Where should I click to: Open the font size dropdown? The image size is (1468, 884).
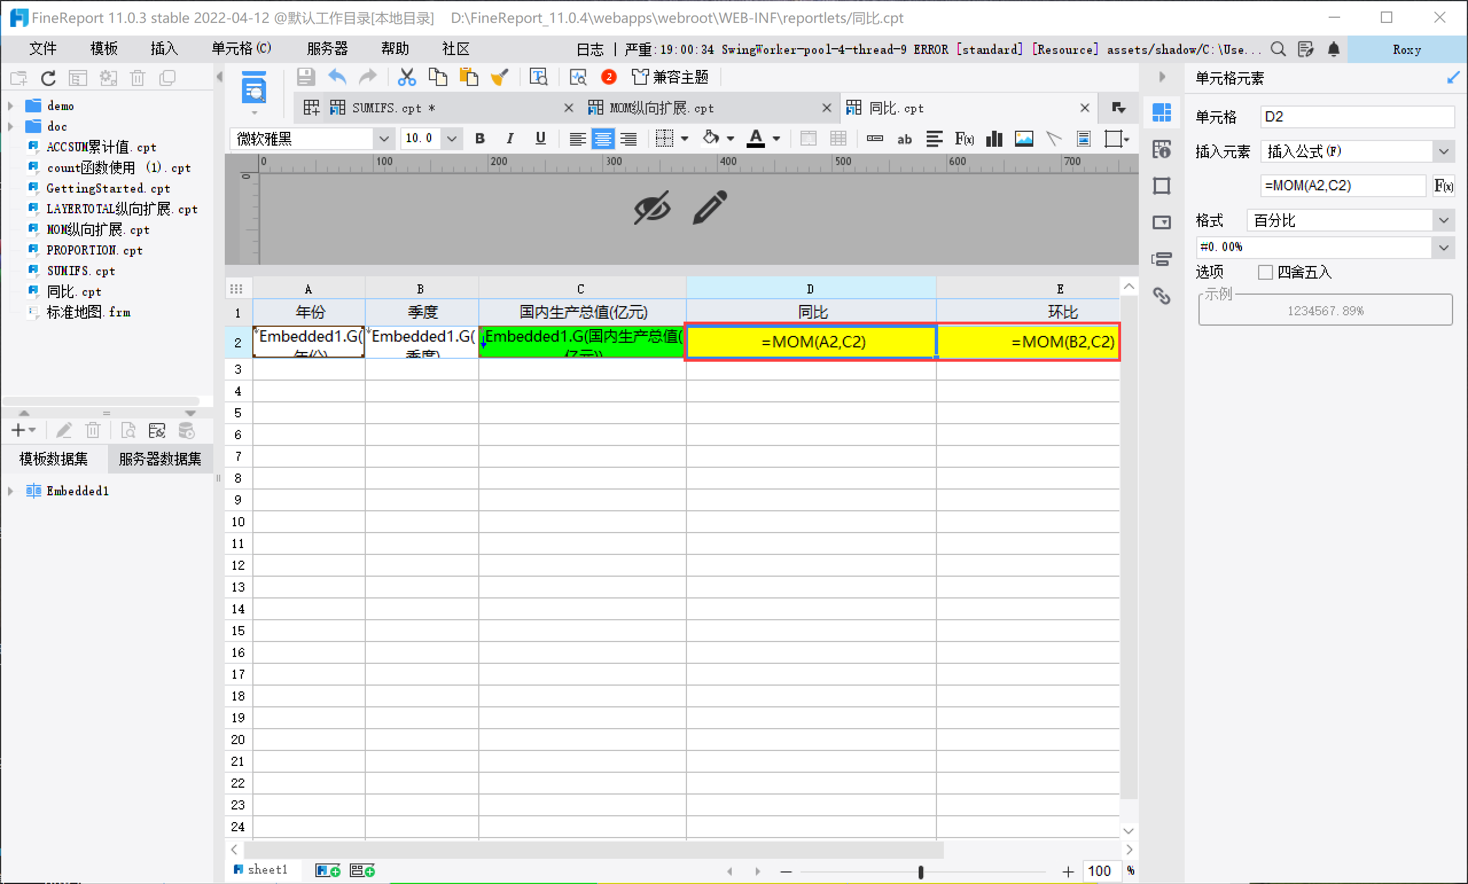(x=452, y=139)
